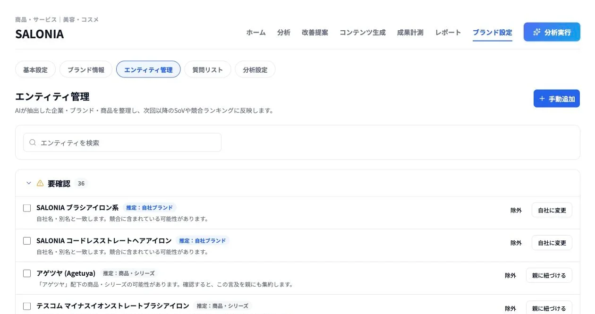Click the 商品・サービス｜美容・コスメ breadcrumb text

[x=57, y=19]
